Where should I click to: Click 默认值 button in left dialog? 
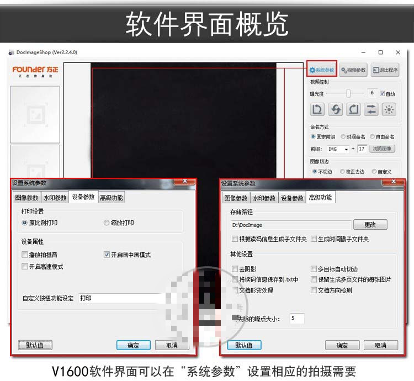pyautogui.click(x=35, y=345)
